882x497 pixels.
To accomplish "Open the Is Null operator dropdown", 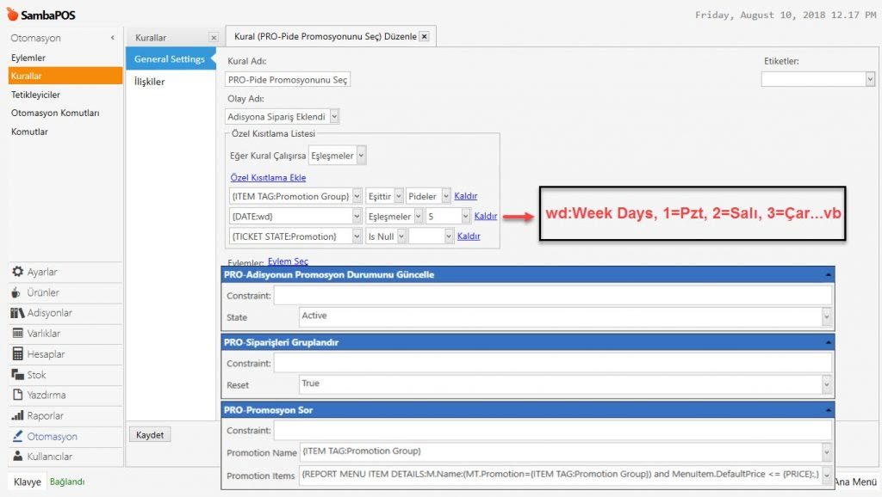I will coord(401,236).
